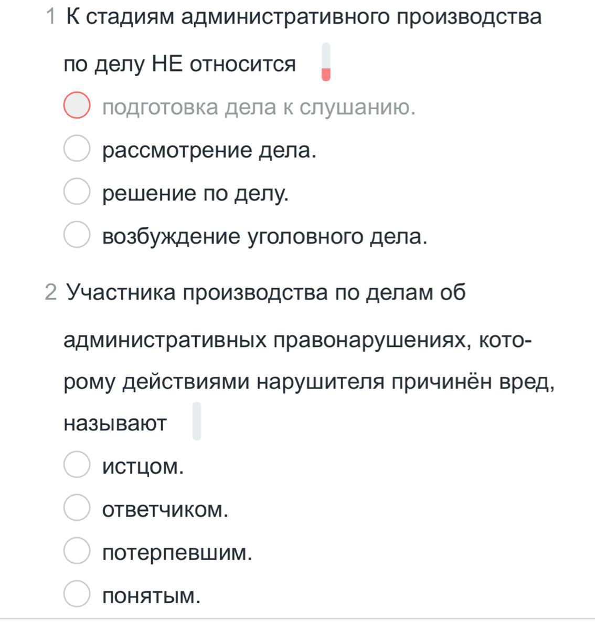Click the answer text 'подготовка дела к слушанию.'
This screenshot has height=630, width=595.
(x=259, y=107)
